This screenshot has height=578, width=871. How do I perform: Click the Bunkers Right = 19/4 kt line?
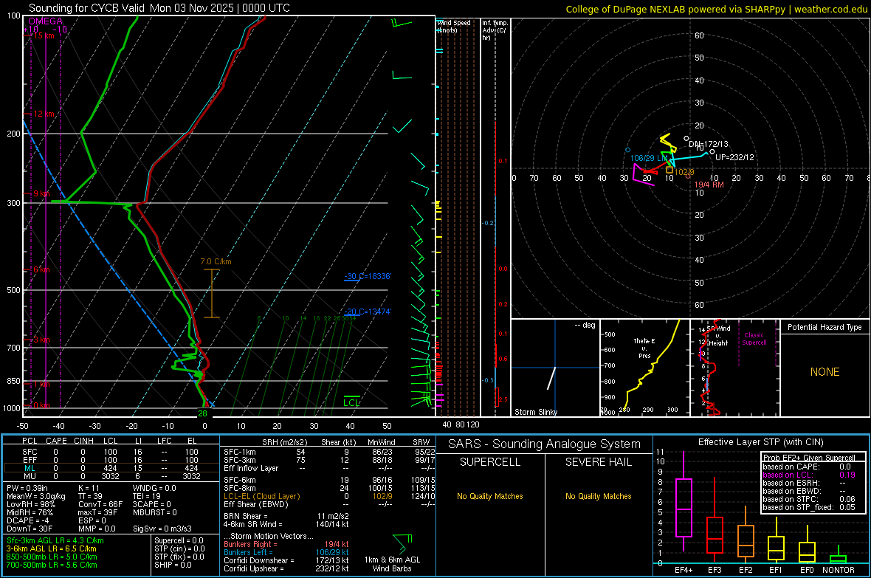[286, 544]
